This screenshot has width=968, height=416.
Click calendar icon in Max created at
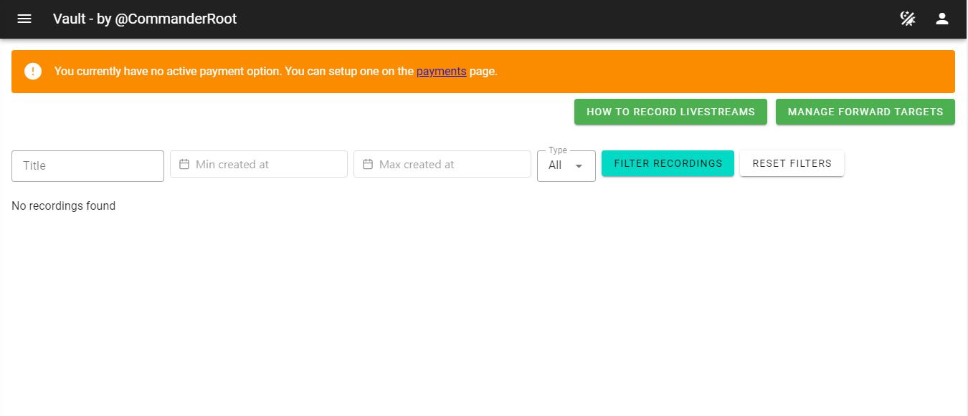coord(367,164)
